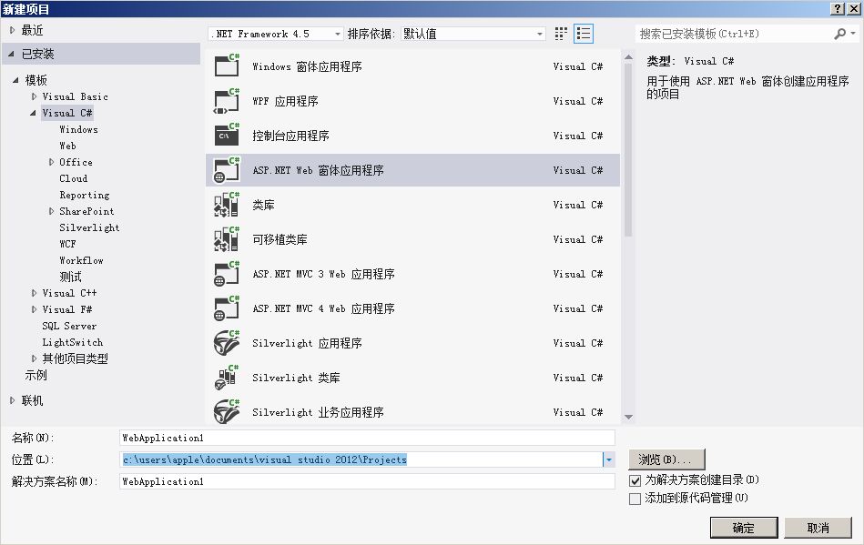This screenshot has height=545, width=864.
Task: Expand the 最近 section
Action: [x=12, y=30]
